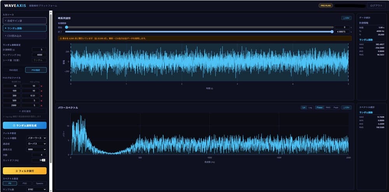The width and height of the screenshot is (389, 192).
Task: Click the WAVEAXIS logo
Action: (x=15, y=5)
